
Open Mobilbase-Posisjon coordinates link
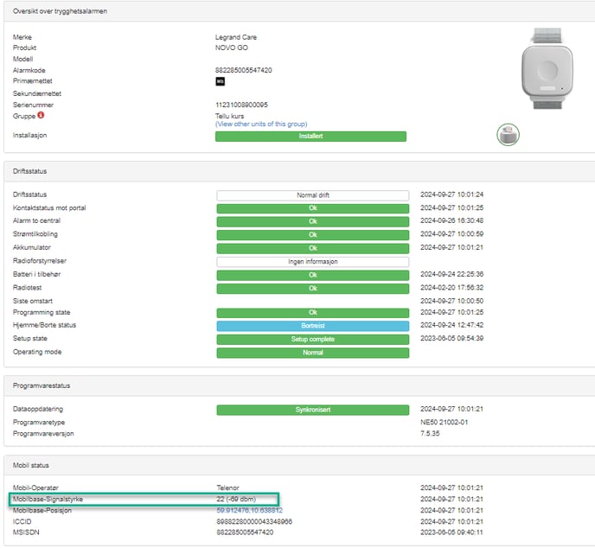(249, 511)
